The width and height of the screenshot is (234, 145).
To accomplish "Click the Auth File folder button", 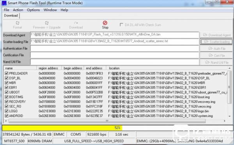I will coord(217,48).
